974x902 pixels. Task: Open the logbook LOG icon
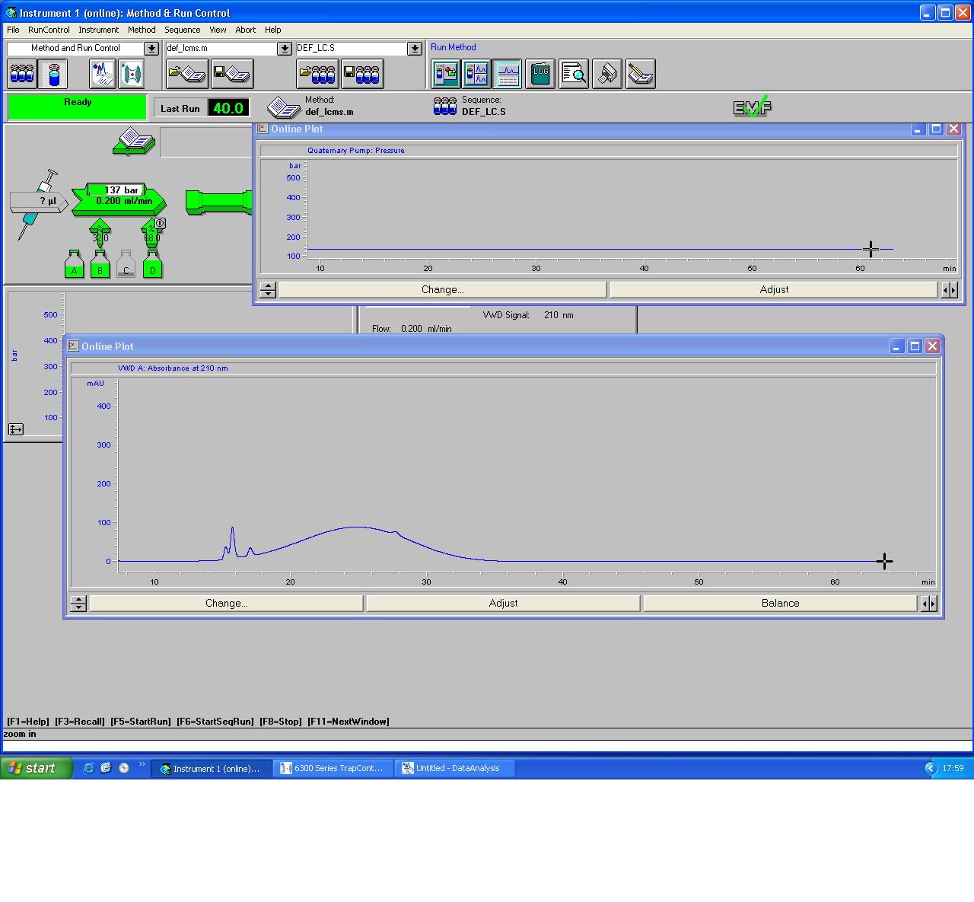[540, 74]
